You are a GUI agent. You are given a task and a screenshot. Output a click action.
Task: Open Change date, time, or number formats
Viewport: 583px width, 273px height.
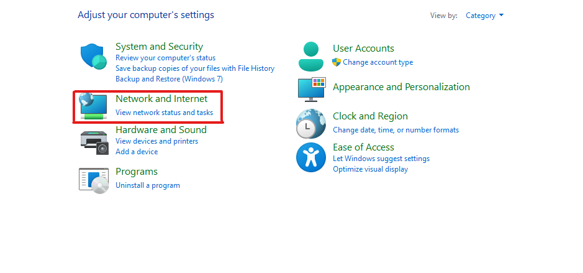click(x=395, y=130)
